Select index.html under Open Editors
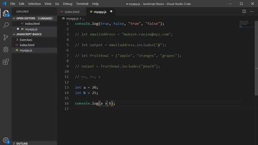 coord(35,23)
